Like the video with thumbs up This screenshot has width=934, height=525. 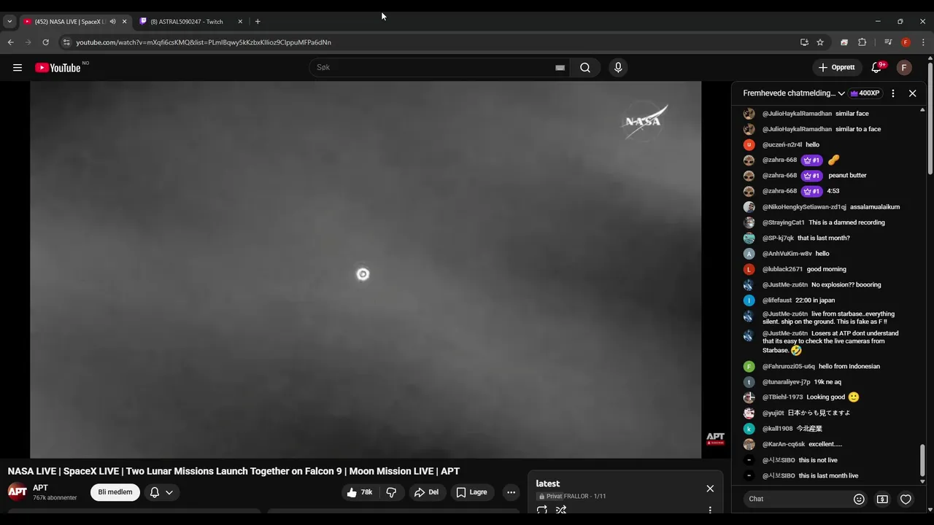tap(360, 492)
